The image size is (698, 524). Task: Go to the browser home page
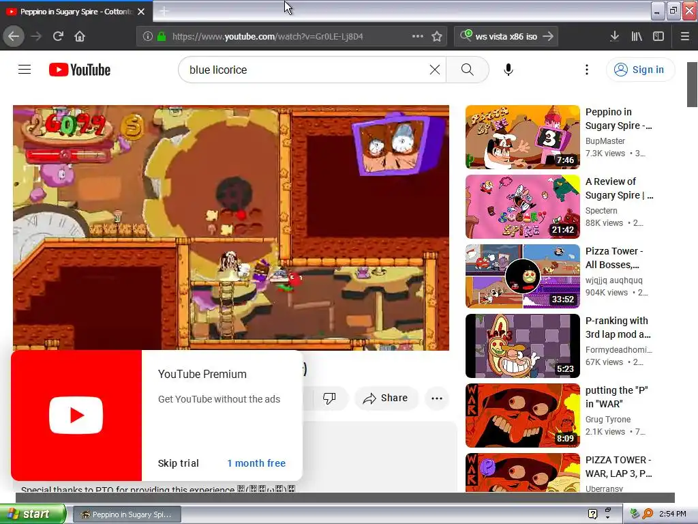pos(80,36)
